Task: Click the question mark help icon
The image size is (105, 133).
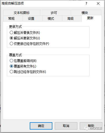Action: [86, 3]
